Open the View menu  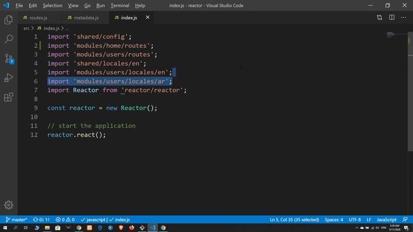click(73, 6)
